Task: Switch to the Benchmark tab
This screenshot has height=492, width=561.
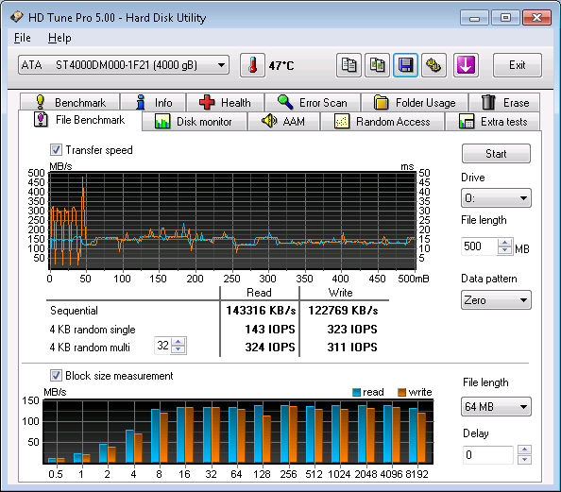Action: (70, 102)
